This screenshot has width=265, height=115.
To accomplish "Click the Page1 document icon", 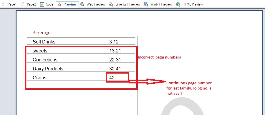I will [3, 4].
